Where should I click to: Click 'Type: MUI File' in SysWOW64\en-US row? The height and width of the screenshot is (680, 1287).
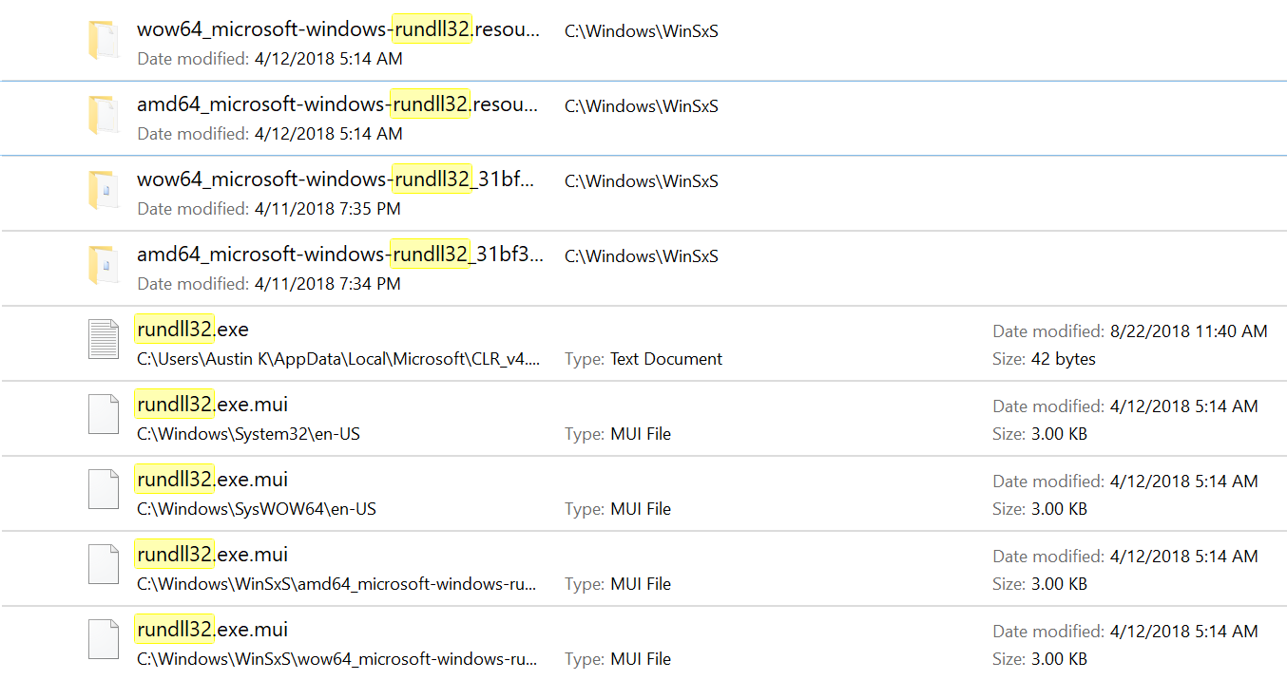(618, 509)
